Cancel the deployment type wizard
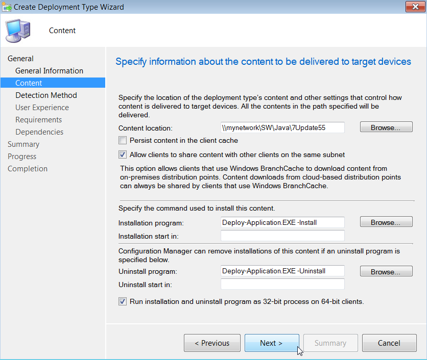 coord(389,343)
